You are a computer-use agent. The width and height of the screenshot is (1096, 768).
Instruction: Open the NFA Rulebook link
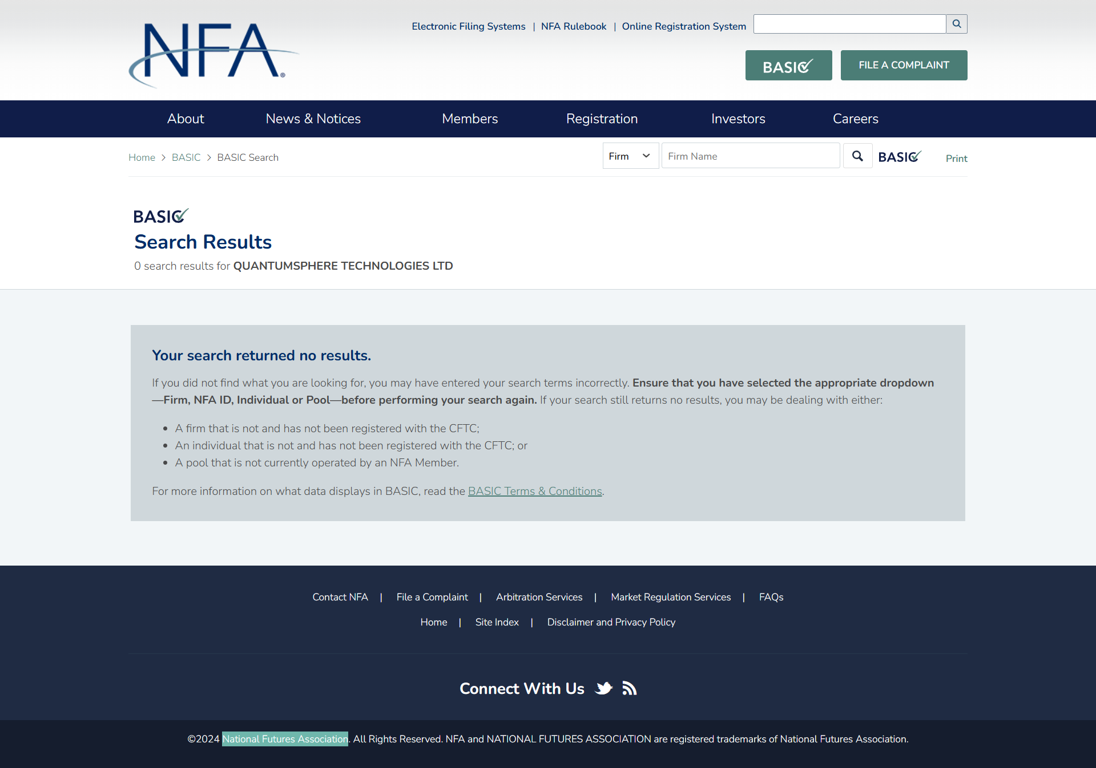(574, 26)
